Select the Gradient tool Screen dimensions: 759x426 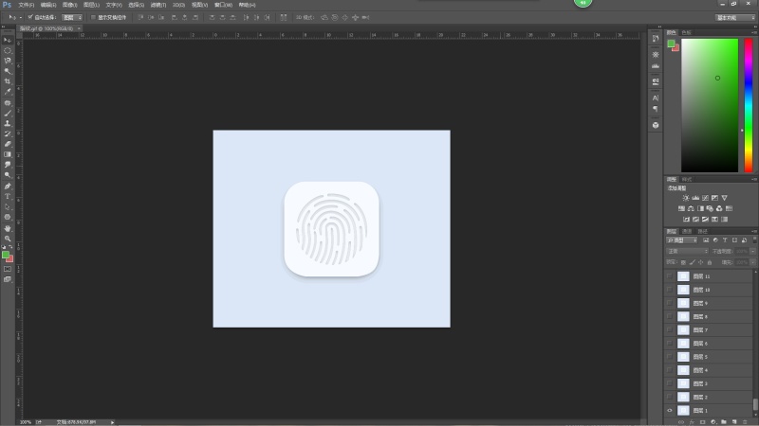pyautogui.click(x=8, y=154)
